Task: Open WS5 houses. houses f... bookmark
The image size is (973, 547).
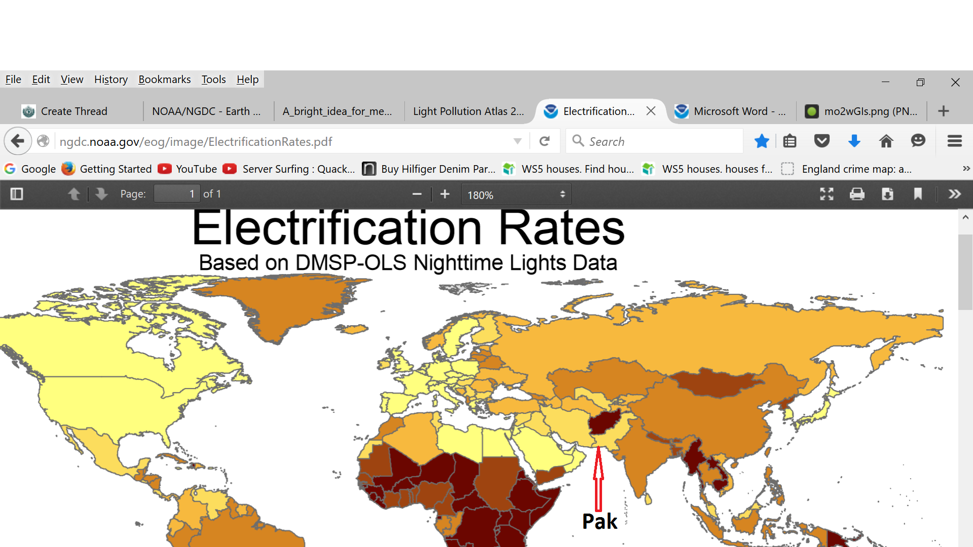Action: point(707,169)
